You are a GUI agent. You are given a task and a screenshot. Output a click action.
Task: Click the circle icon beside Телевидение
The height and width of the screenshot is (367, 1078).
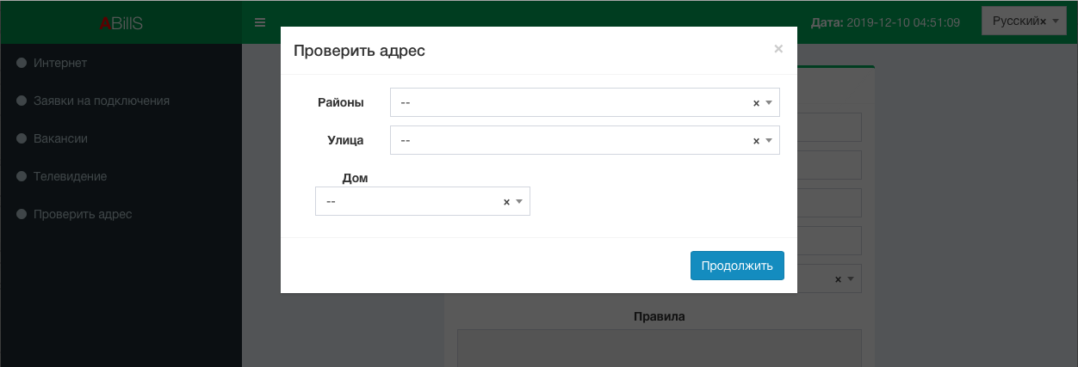tap(22, 176)
